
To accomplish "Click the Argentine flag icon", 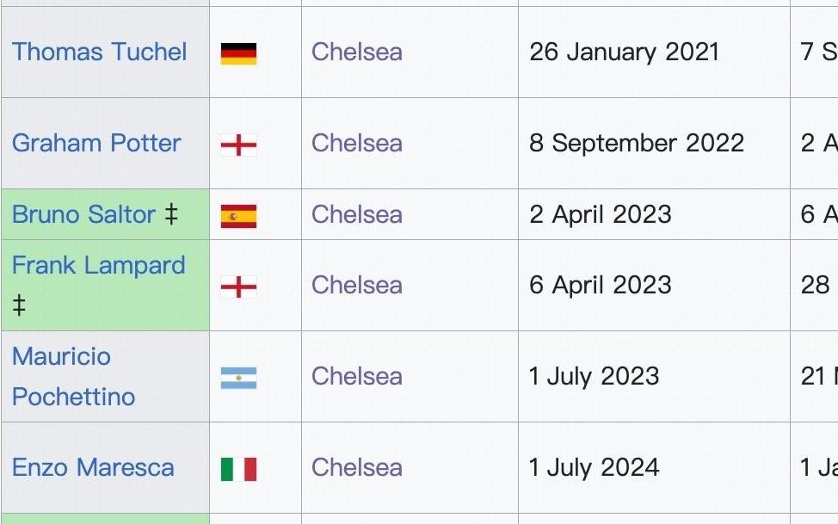I will 238,378.
